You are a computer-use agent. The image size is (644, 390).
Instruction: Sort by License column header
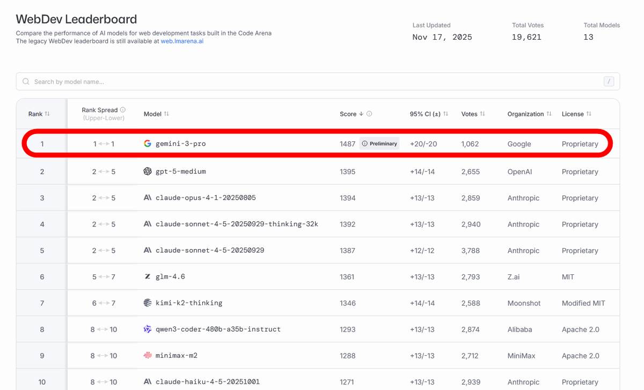576,114
